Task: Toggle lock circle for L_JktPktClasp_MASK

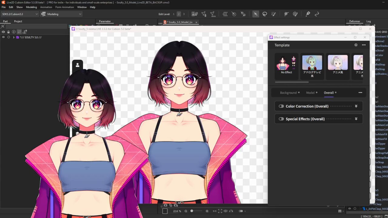Action: [355, 209]
